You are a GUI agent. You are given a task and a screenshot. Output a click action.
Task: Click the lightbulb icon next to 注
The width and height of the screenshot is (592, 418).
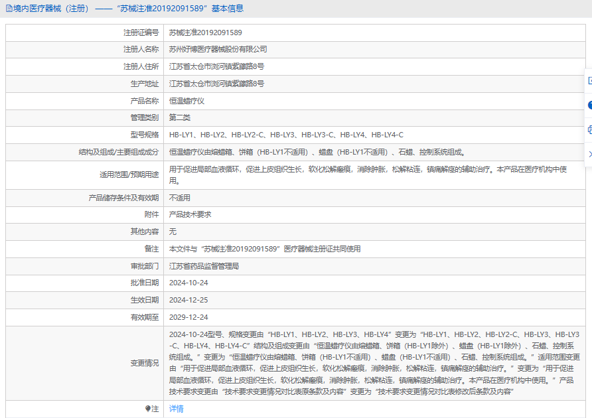pos(148,409)
